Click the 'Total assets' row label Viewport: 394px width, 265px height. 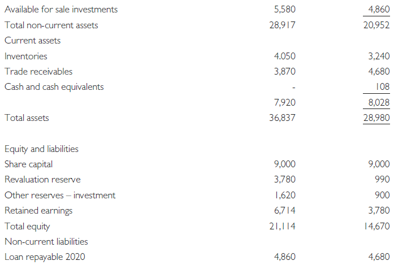coord(27,118)
